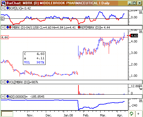
Task: Click the Feb. date axis label
Action: coord(86,115)
